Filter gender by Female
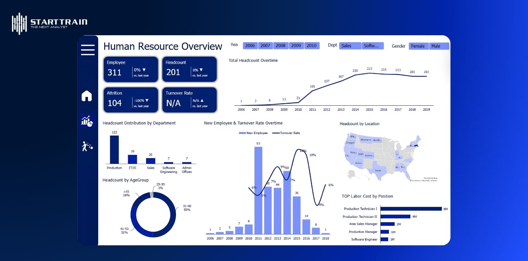The height and width of the screenshot is (261, 528). [419, 46]
